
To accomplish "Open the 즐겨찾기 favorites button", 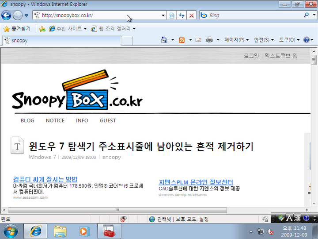I will 17,29.
